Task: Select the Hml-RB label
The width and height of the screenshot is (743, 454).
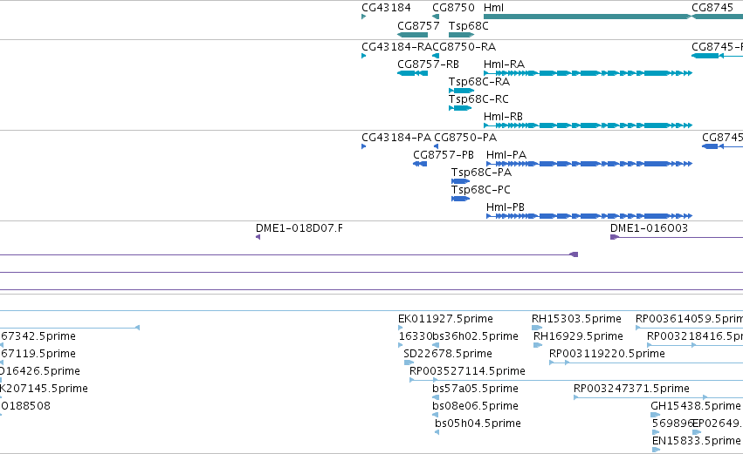Action: [503, 117]
